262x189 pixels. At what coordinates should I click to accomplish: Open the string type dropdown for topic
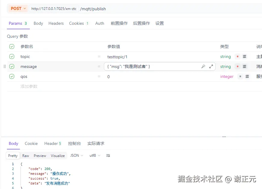point(225,57)
